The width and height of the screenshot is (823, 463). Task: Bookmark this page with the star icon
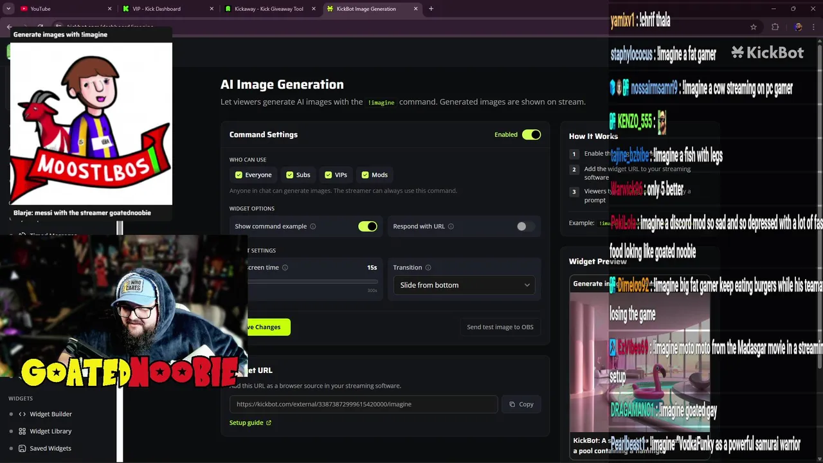click(754, 27)
